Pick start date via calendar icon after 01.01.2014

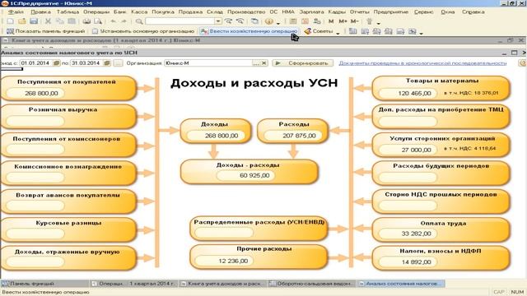click(57, 63)
